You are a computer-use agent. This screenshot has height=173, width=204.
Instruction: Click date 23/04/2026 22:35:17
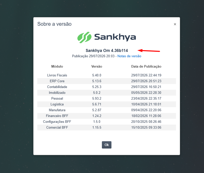point(146,98)
